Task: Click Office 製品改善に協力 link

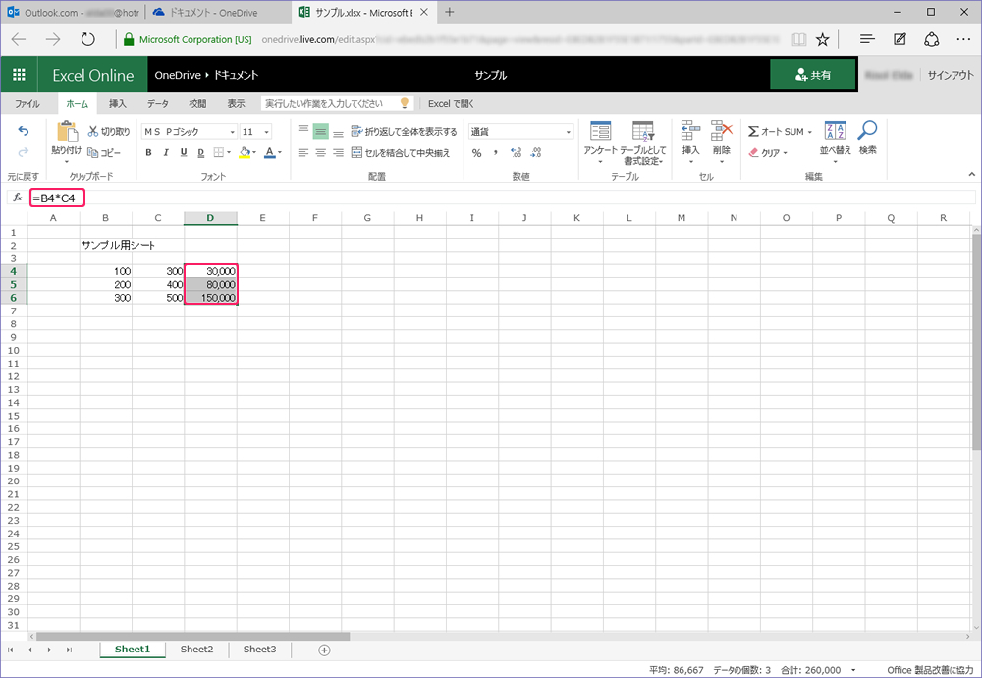Action: click(x=930, y=670)
